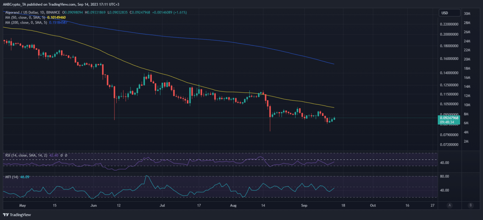This screenshot has height=220, width=483.
Task: Click the 0.22000000 price axis label
Action: (x=449, y=24)
